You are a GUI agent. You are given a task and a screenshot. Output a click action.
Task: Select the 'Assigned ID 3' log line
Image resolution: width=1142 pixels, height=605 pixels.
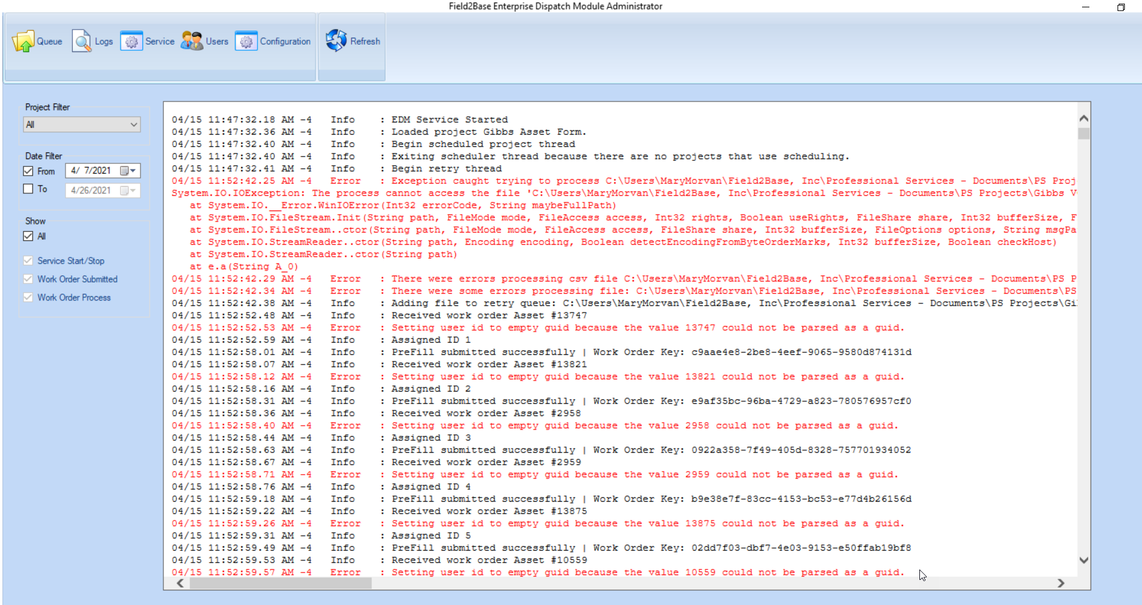pos(321,438)
